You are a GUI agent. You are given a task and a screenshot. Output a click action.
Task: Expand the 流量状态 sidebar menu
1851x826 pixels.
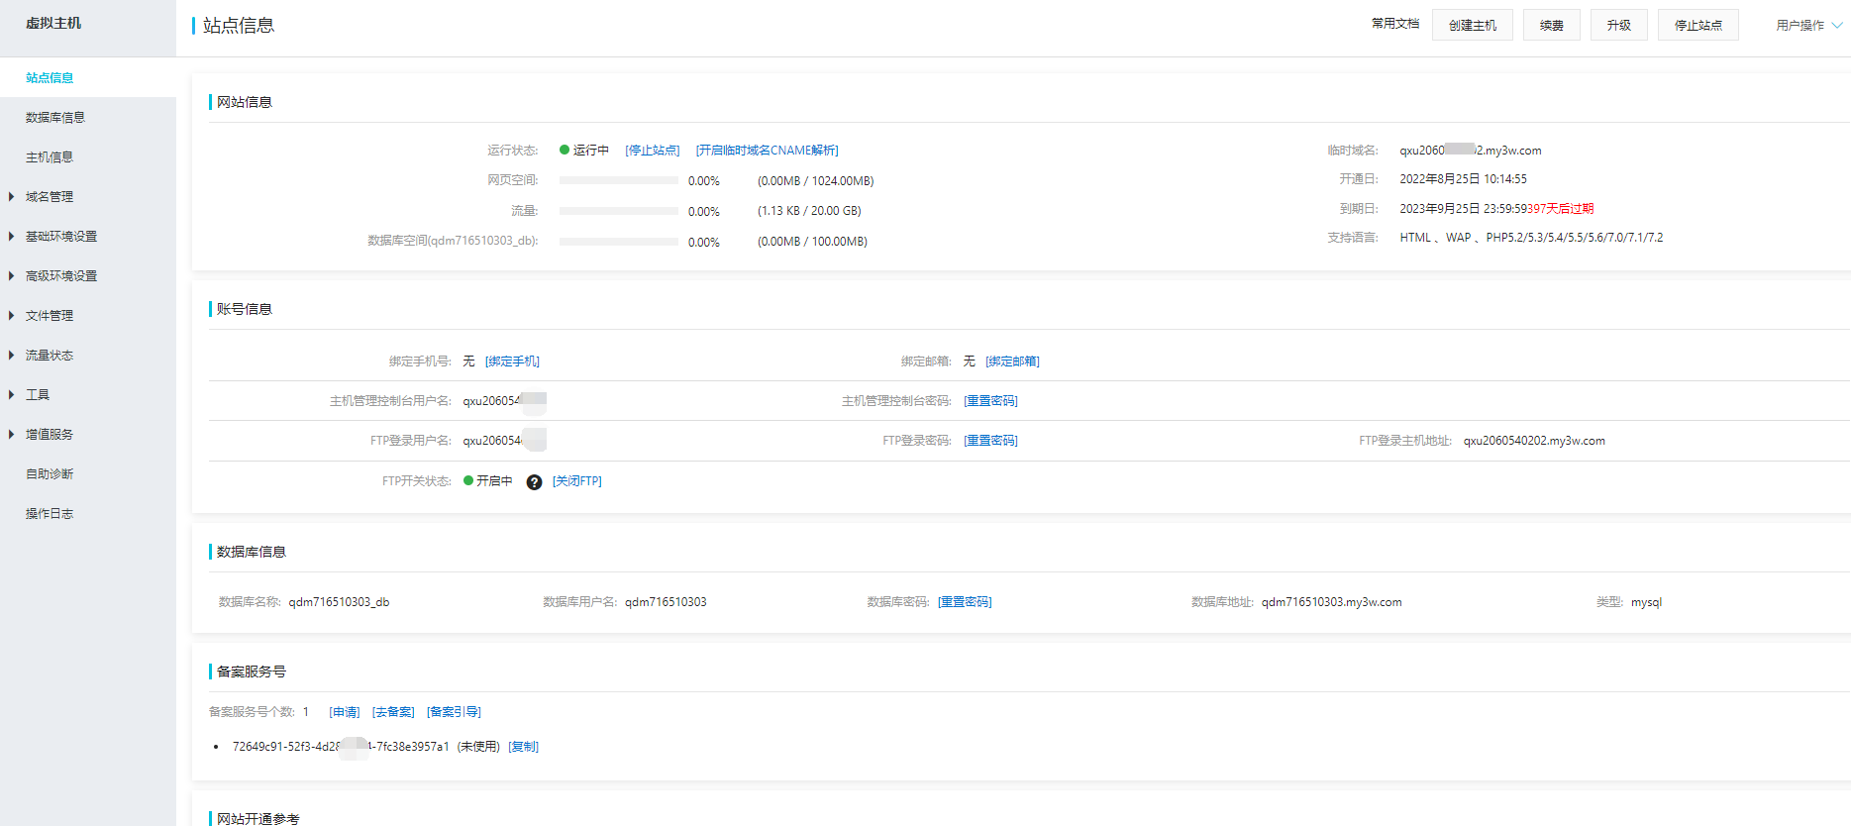tap(50, 356)
